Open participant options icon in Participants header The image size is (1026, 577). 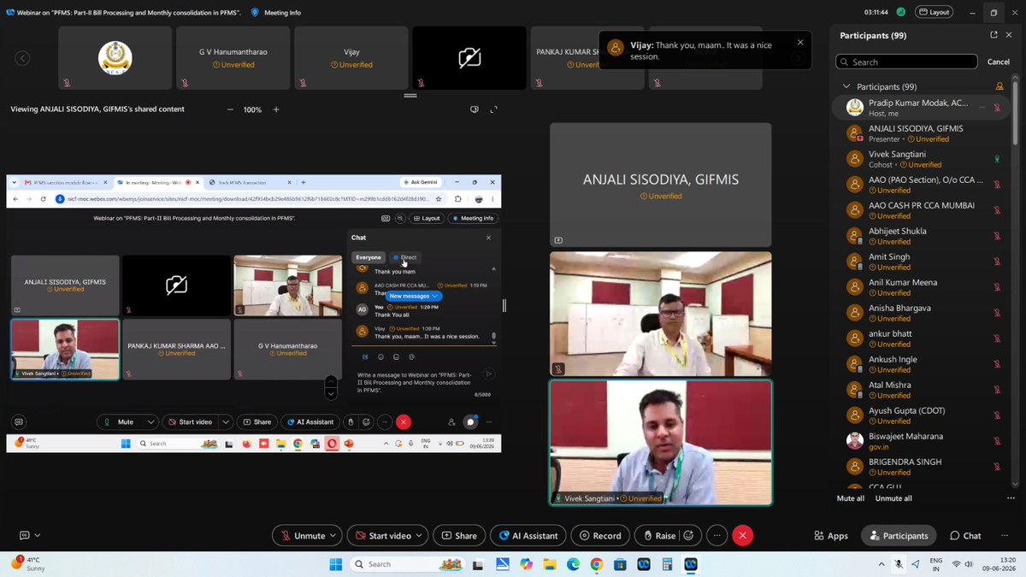[999, 86]
